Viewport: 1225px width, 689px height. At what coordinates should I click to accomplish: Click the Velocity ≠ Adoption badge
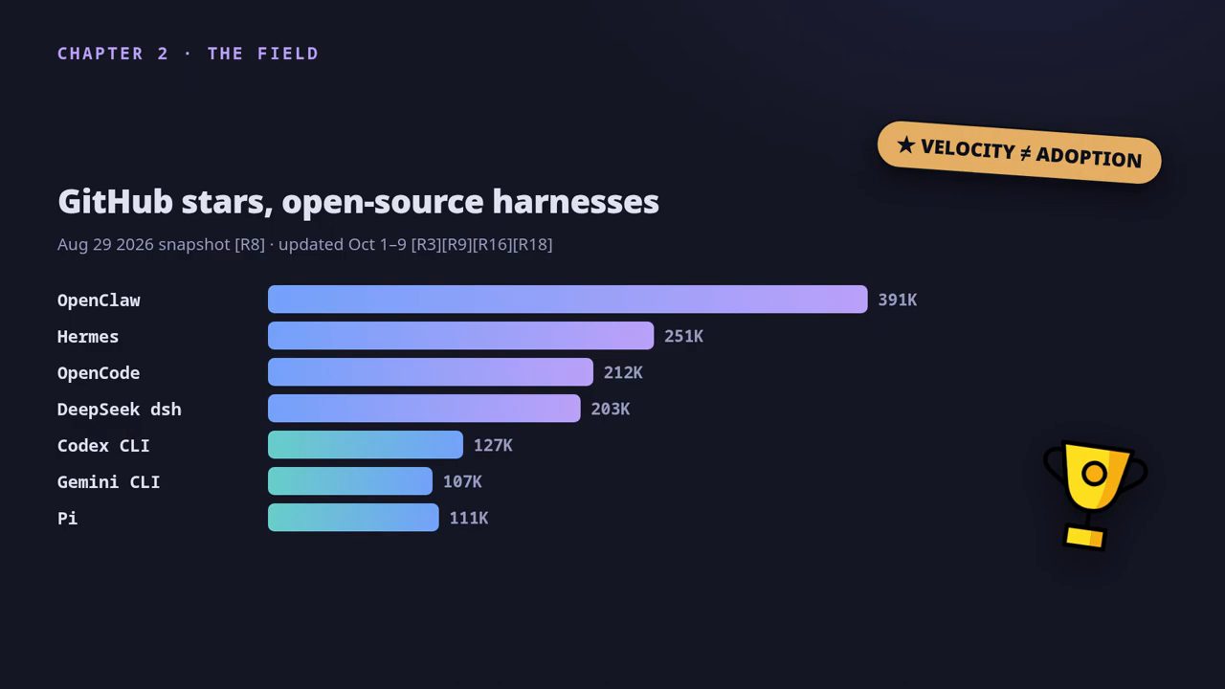(1019, 152)
